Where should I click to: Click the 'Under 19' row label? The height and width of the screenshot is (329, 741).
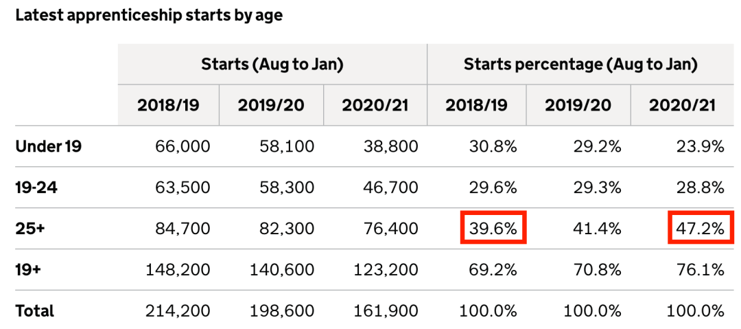click(48, 146)
